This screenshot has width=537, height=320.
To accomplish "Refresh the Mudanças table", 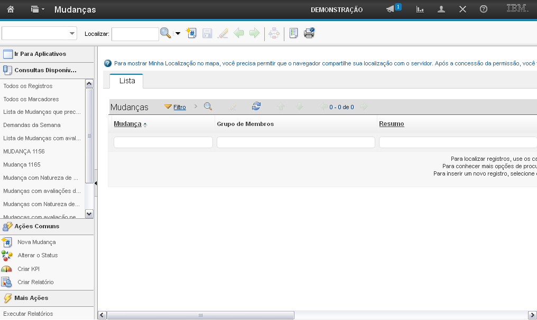I will 256,106.
